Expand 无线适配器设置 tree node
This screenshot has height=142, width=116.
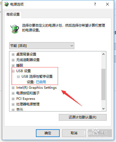point(13,60)
